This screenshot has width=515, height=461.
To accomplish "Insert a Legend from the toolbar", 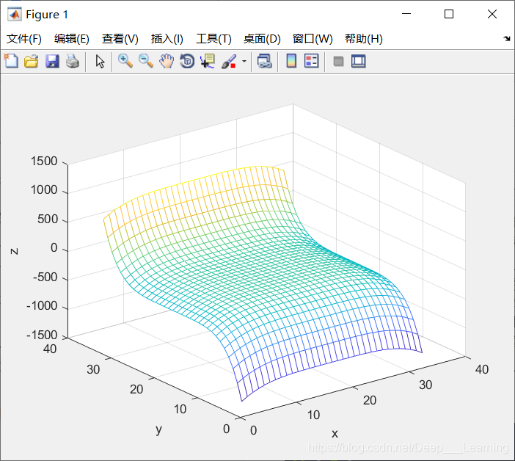I will pos(311,61).
